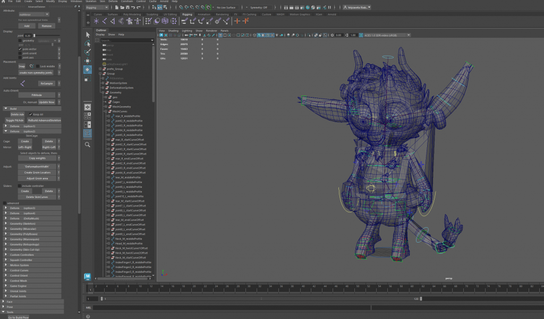544x319 pixels.
Task: Click the Lasso select tool
Action: [x=88, y=44]
